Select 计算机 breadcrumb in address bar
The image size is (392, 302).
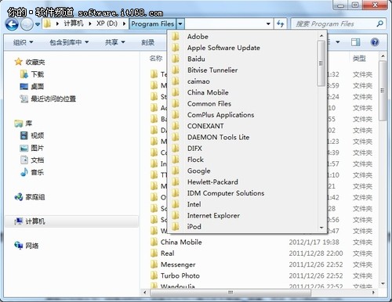74,23
